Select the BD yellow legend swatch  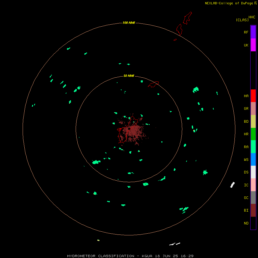253,122
